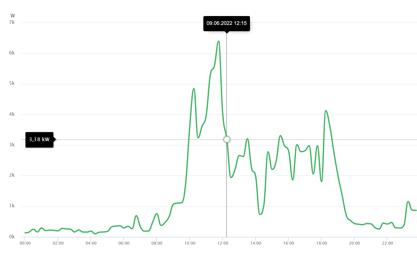This screenshot has height=256, width=417.
Task: Click the 00:00 x-axis label
Action: tap(25, 243)
